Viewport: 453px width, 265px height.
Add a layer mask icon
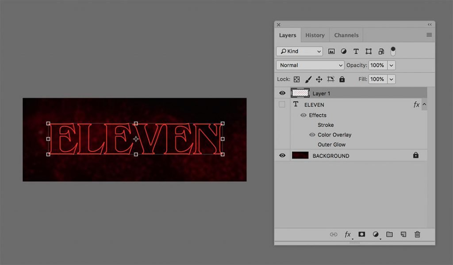click(x=362, y=234)
